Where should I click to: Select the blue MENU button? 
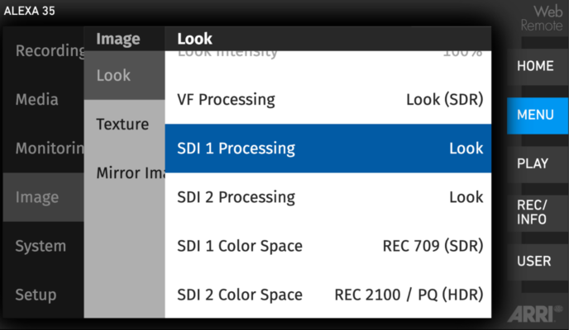538,115
